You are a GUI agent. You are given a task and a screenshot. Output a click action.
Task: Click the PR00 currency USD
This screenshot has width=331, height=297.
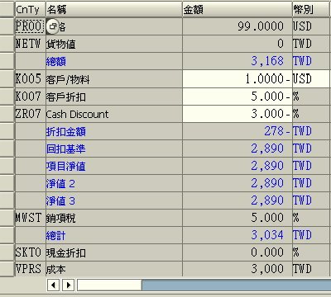302,26
